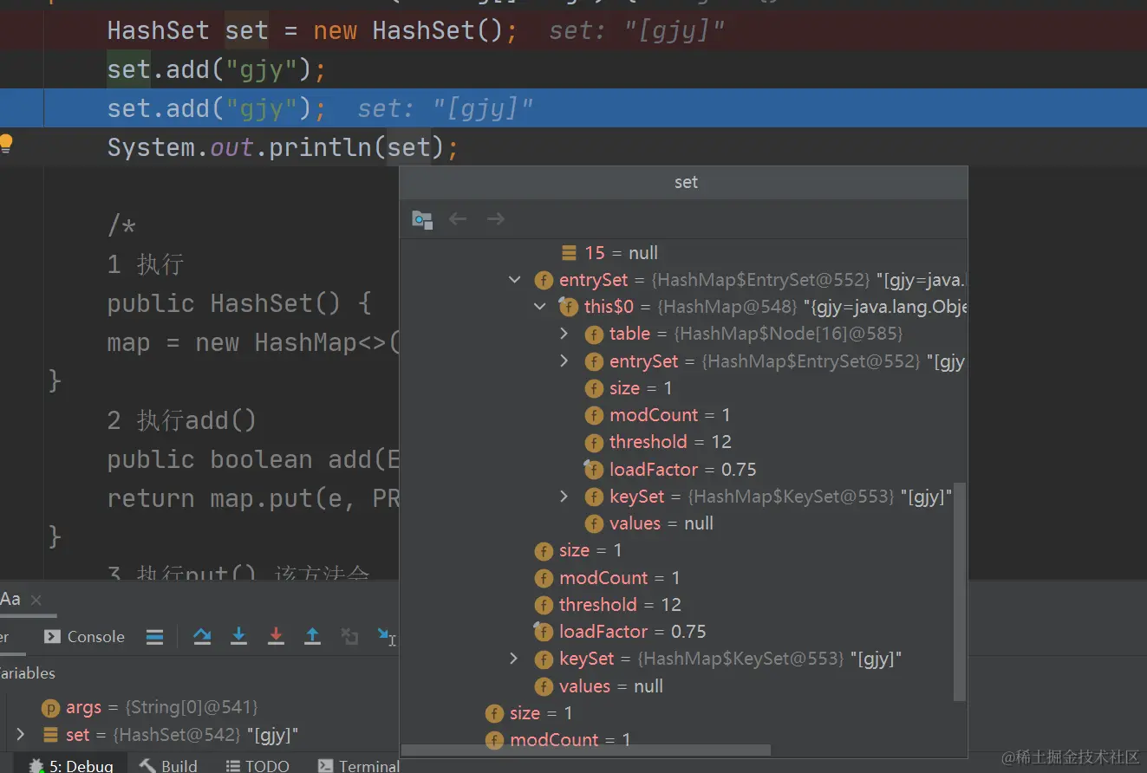Collapse the this$0 HashMap@548 node
The height and width of the screenshot is (773, 1147).
coord(540,307)
